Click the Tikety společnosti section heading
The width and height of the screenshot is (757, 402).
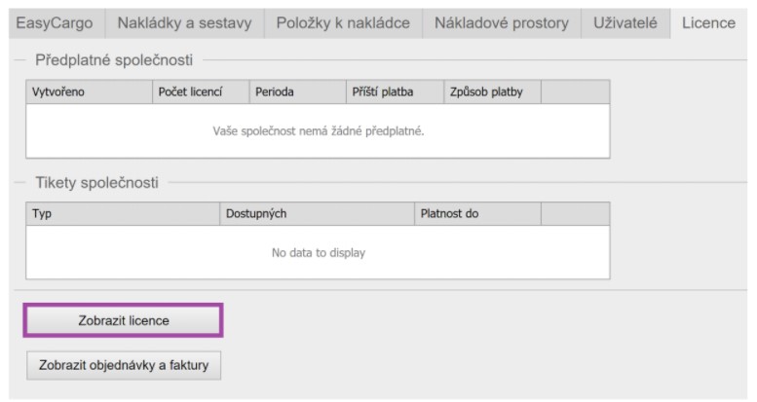tap(96, 182)
